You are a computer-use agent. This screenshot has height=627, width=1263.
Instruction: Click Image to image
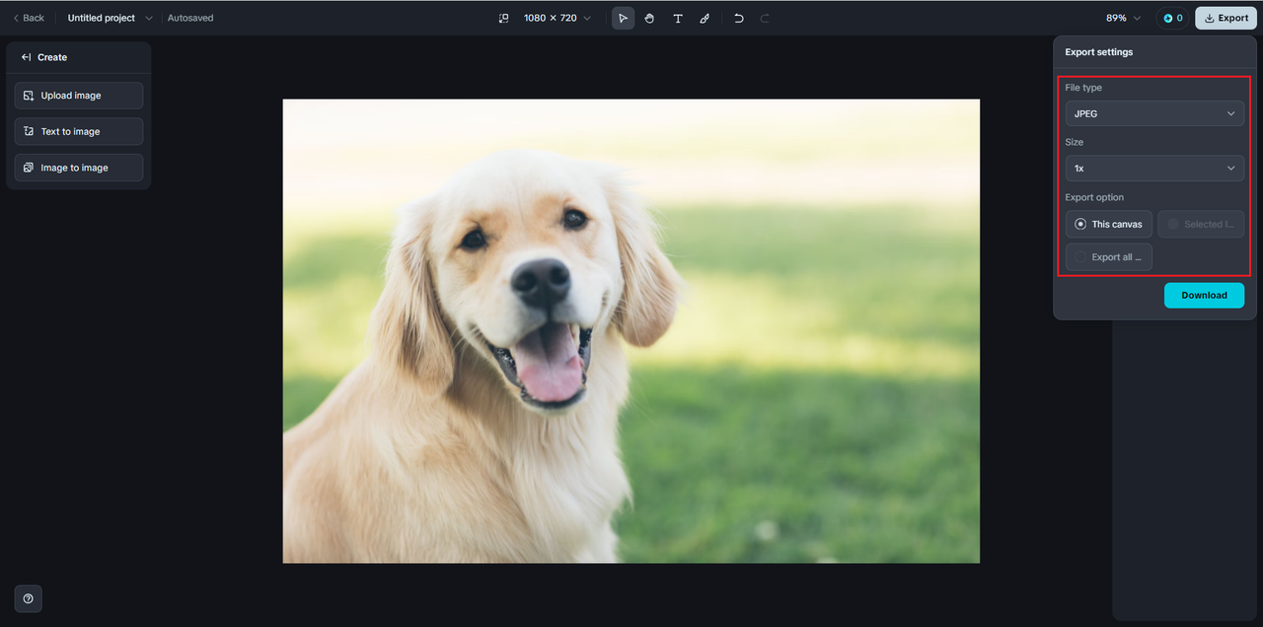pyautogui.click(x=79, y=168)
